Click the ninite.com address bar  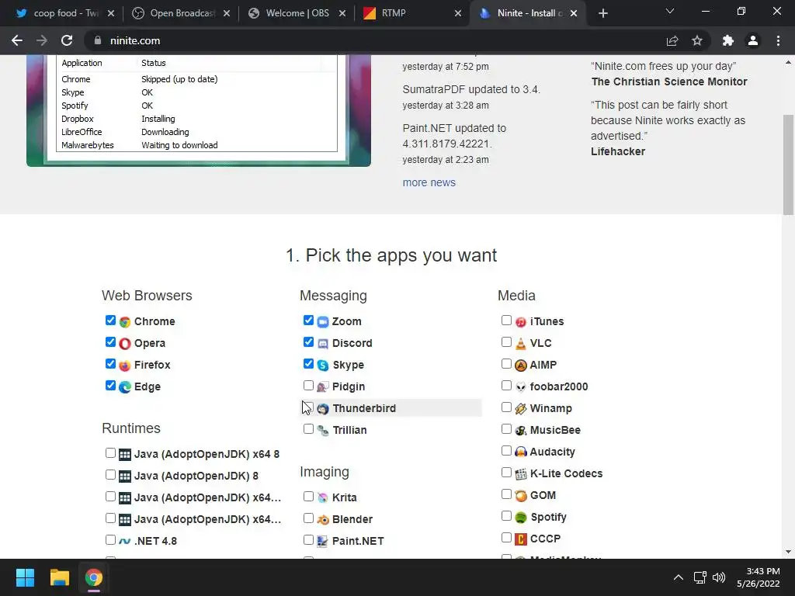click(375, 40)
